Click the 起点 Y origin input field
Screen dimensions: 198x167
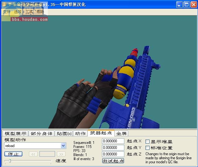(x=113, y=148)
